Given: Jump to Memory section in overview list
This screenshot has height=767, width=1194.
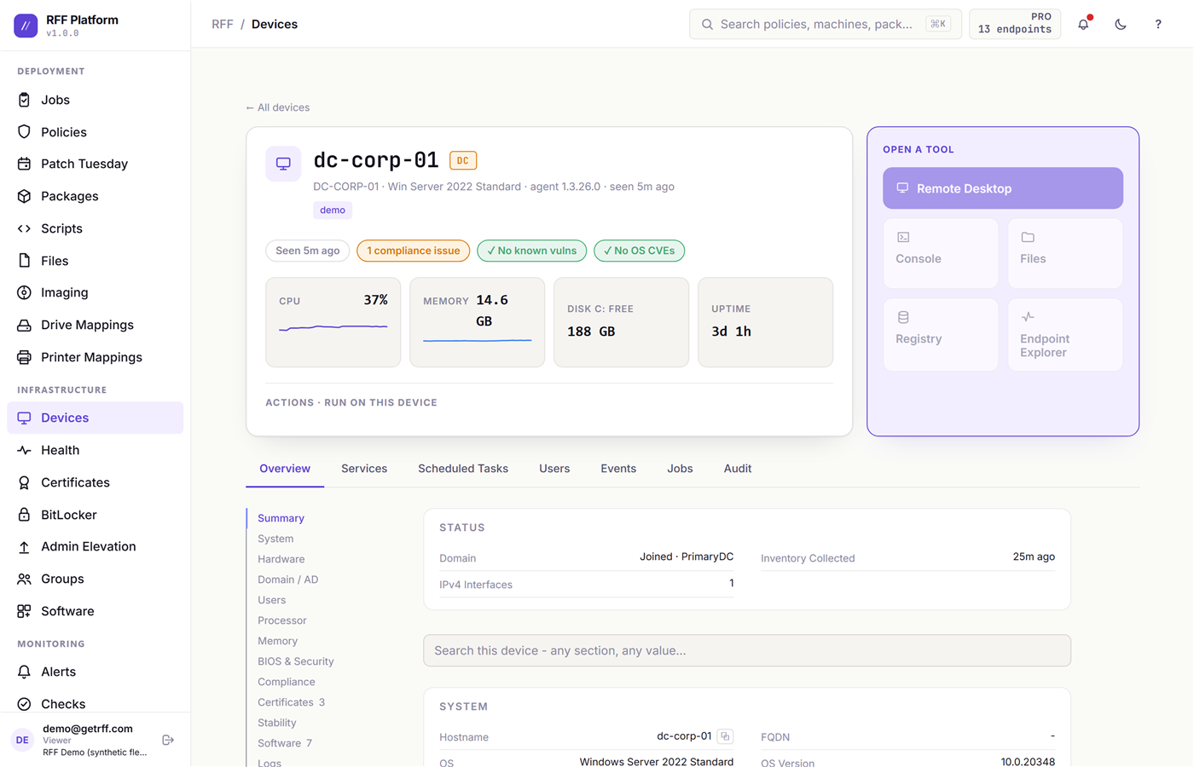Looking at the screenshot, I should pos(278,641).
